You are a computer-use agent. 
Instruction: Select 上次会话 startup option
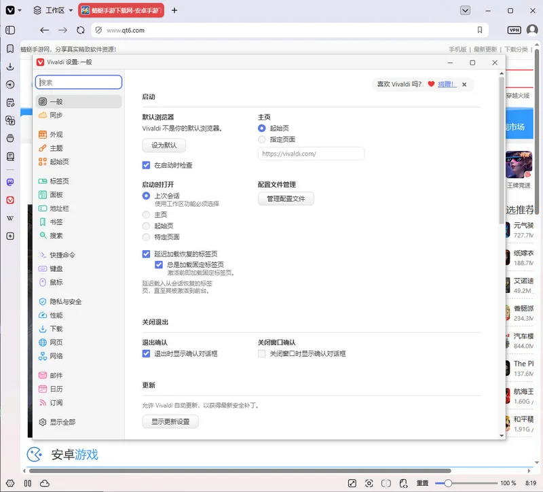coord(146,196)
